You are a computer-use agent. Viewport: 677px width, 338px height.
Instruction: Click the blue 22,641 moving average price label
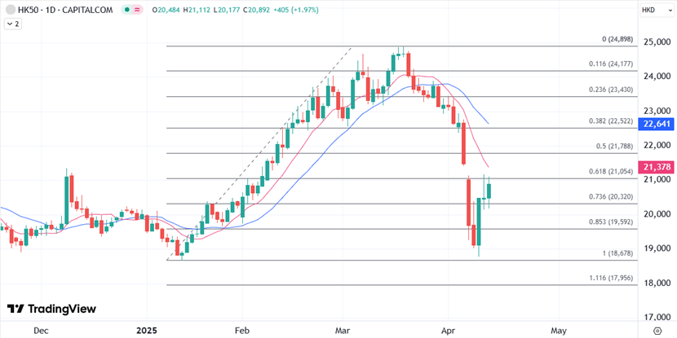coord(656,124)
